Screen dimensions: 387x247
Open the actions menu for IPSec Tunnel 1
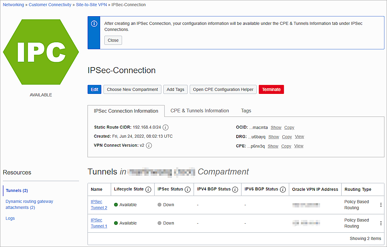381,223
